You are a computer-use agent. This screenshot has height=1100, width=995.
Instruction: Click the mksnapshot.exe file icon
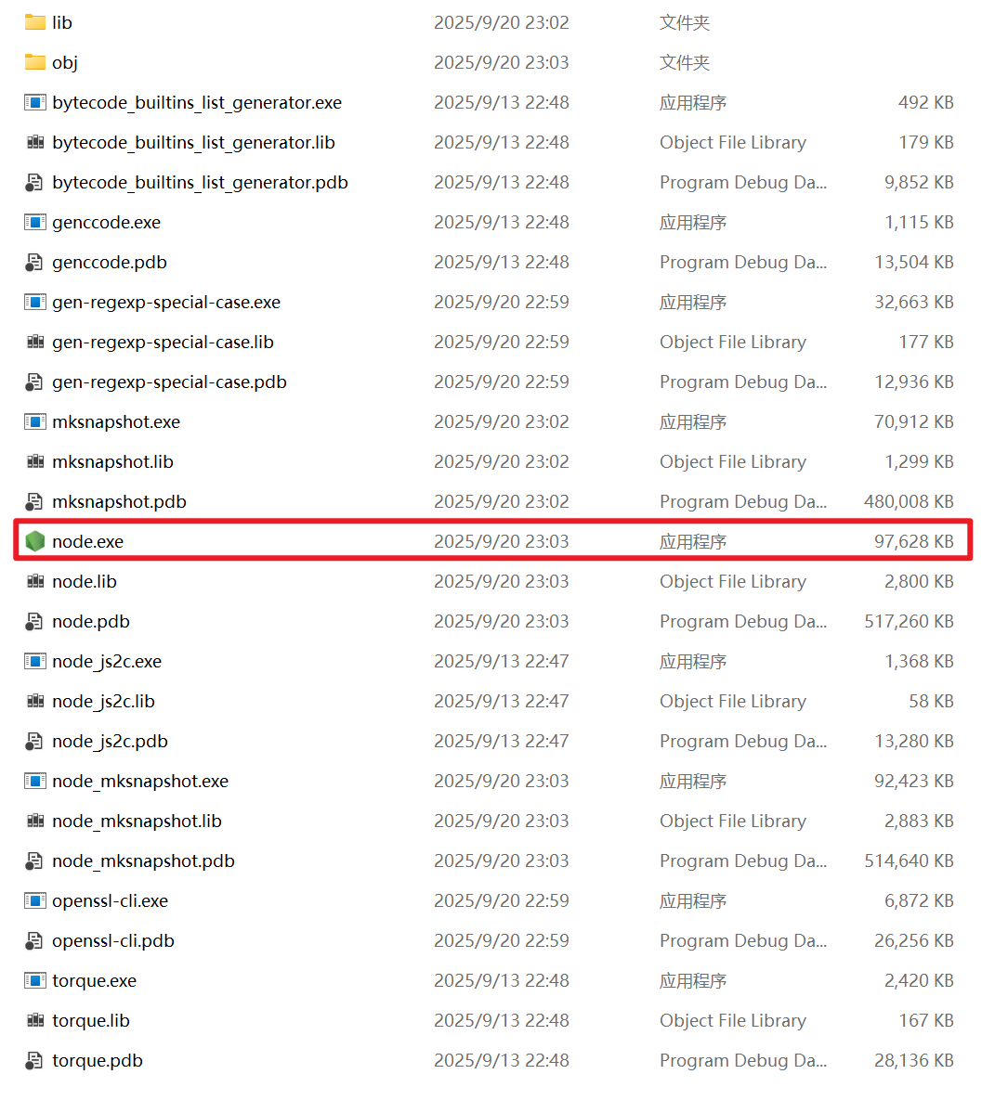click(x=35, y=421)
